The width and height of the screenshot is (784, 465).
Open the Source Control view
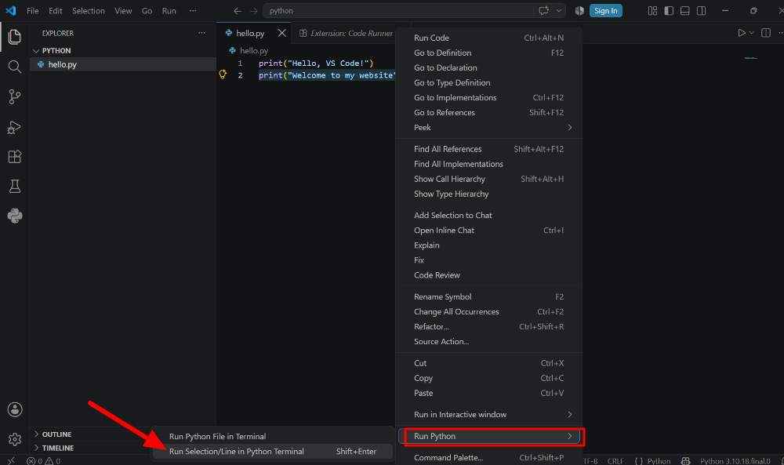(14, 96)
